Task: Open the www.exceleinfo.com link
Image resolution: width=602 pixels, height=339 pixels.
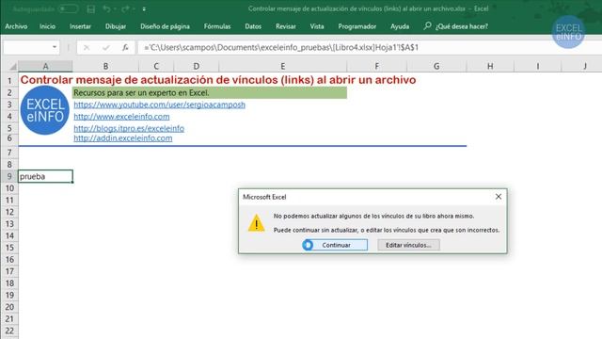Action: click(x=121, y=117)
